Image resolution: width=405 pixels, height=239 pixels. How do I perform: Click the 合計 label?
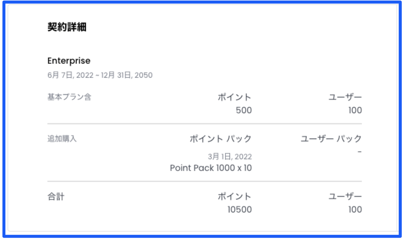[x=56, y=197]
